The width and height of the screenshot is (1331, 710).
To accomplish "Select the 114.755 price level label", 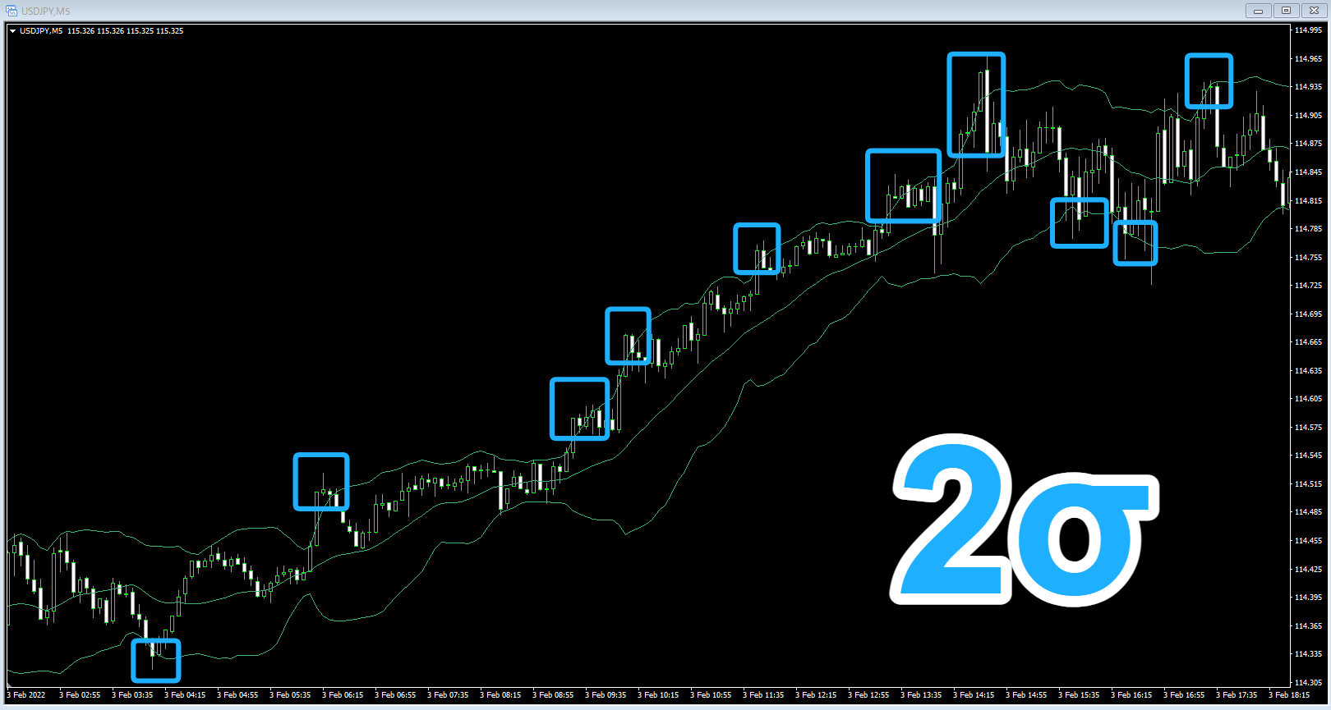I will pyautogui.click(x=1308, y=258).
